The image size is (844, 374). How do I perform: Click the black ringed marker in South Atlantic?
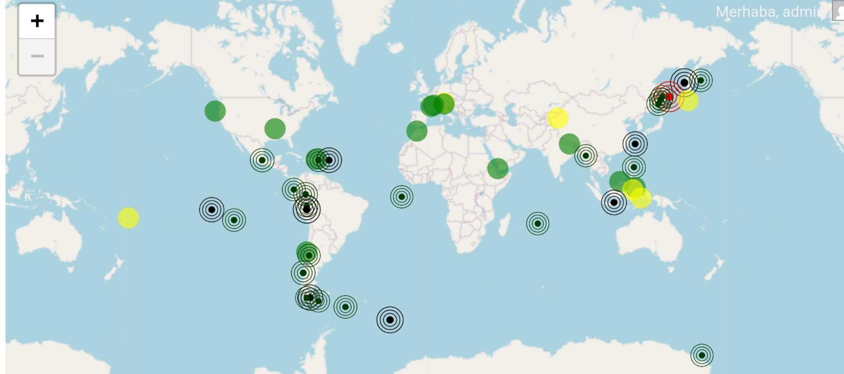[x=390, y=320]
